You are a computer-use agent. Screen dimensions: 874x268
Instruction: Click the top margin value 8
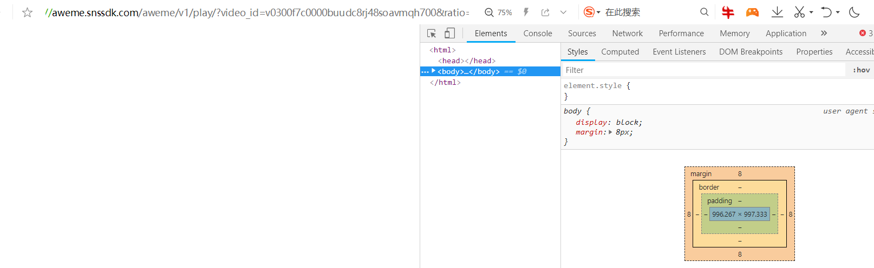[740, 174]
